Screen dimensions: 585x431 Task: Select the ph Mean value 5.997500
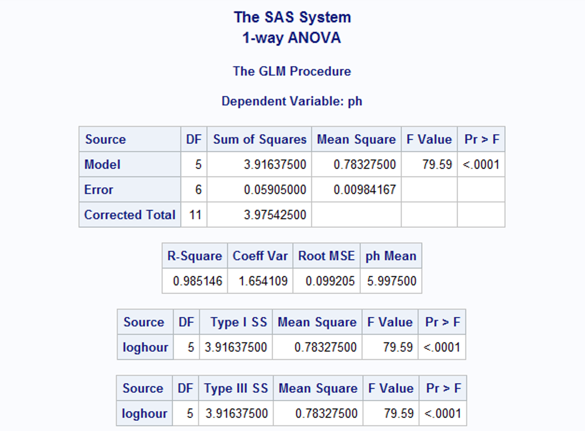click(392, 281)
